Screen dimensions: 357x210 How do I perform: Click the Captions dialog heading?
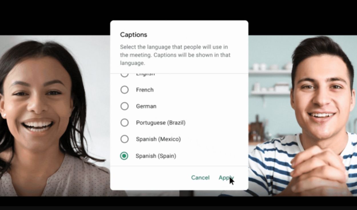point(134,35)
